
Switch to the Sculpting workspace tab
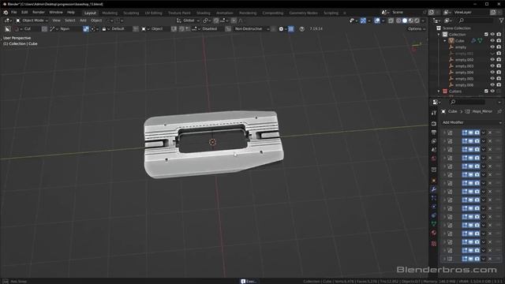[x=131, y=13]
